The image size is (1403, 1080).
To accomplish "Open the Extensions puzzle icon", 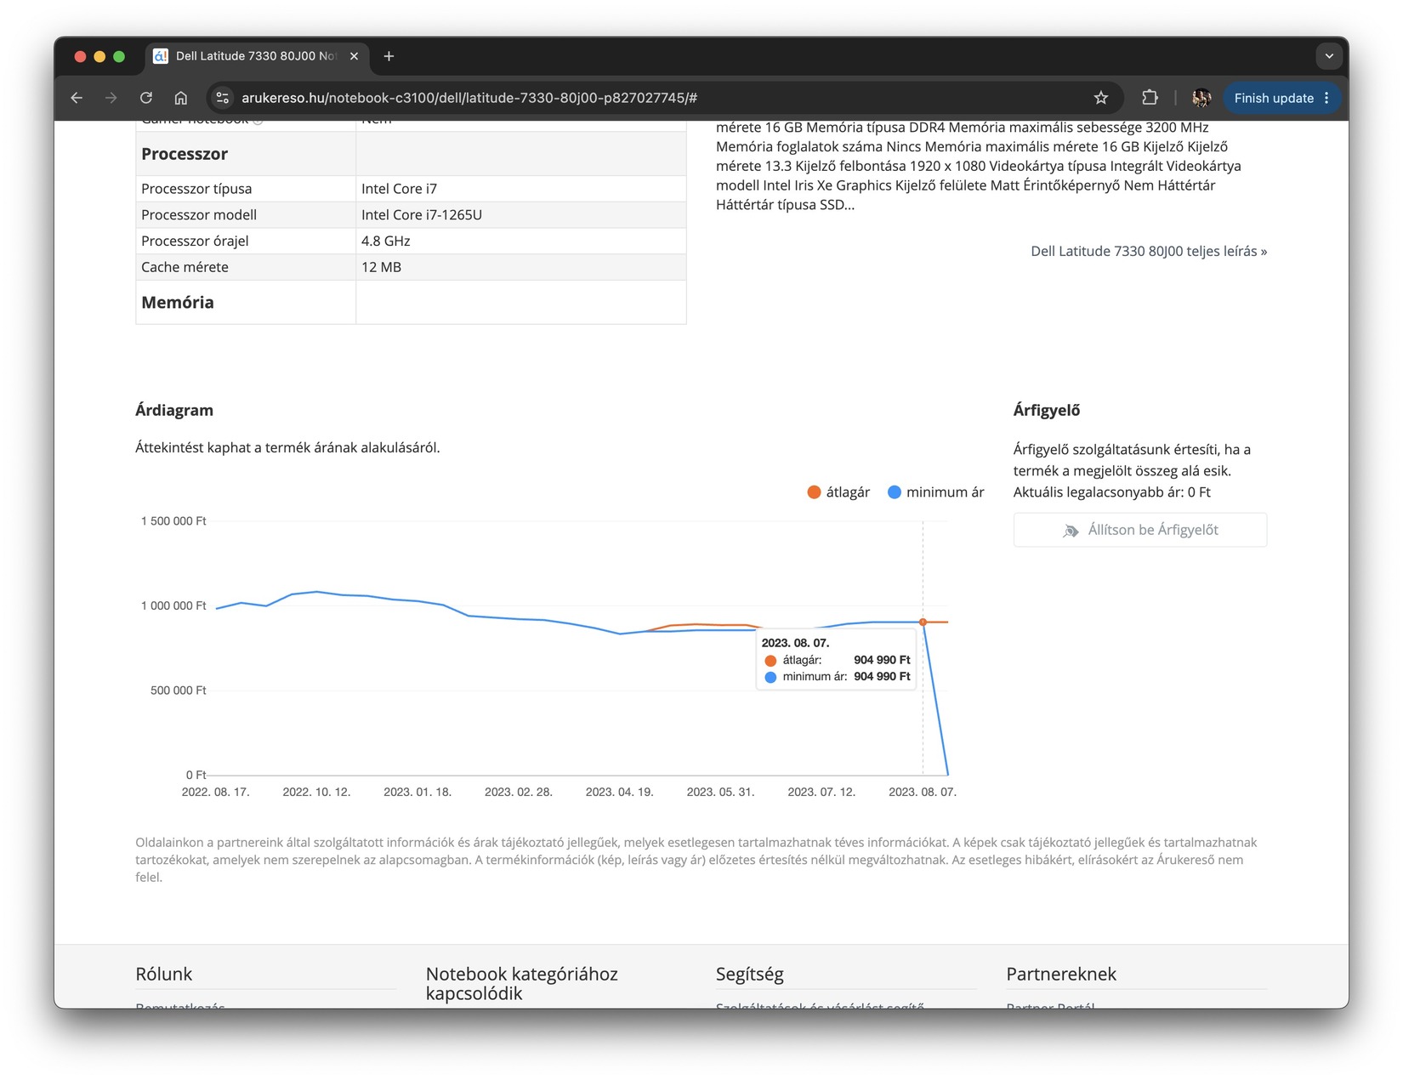I will 1150,98.
